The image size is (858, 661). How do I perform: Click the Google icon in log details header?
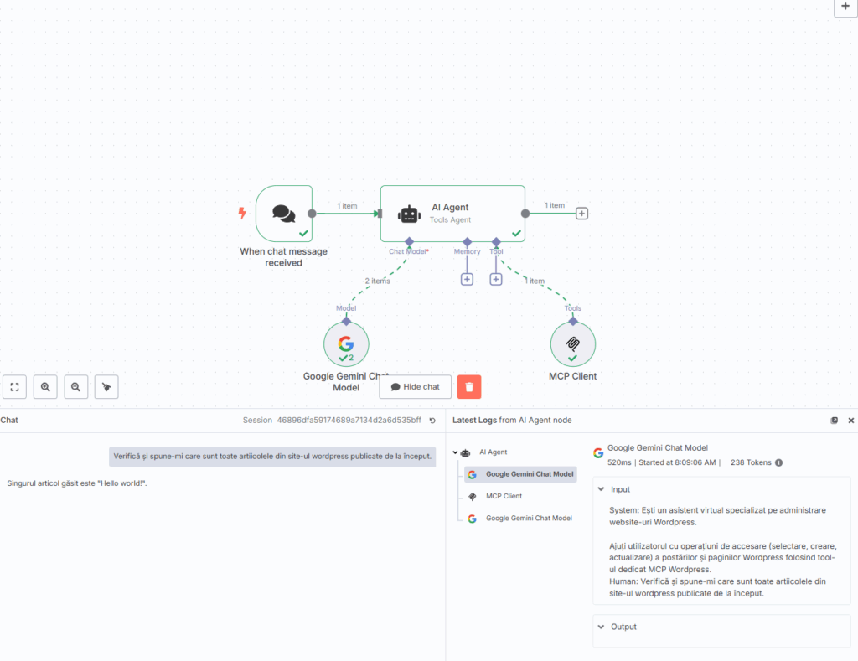(598, 453)
